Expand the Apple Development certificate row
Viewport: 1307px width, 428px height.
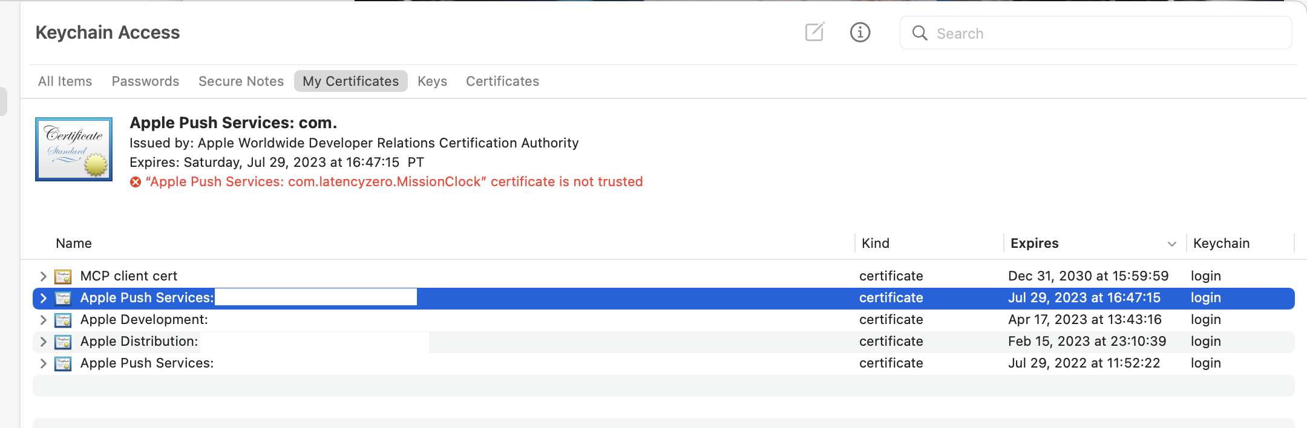[x=43, y=320]
